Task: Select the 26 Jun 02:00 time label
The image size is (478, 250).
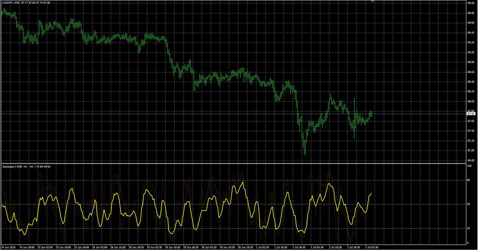Action: 100,247
